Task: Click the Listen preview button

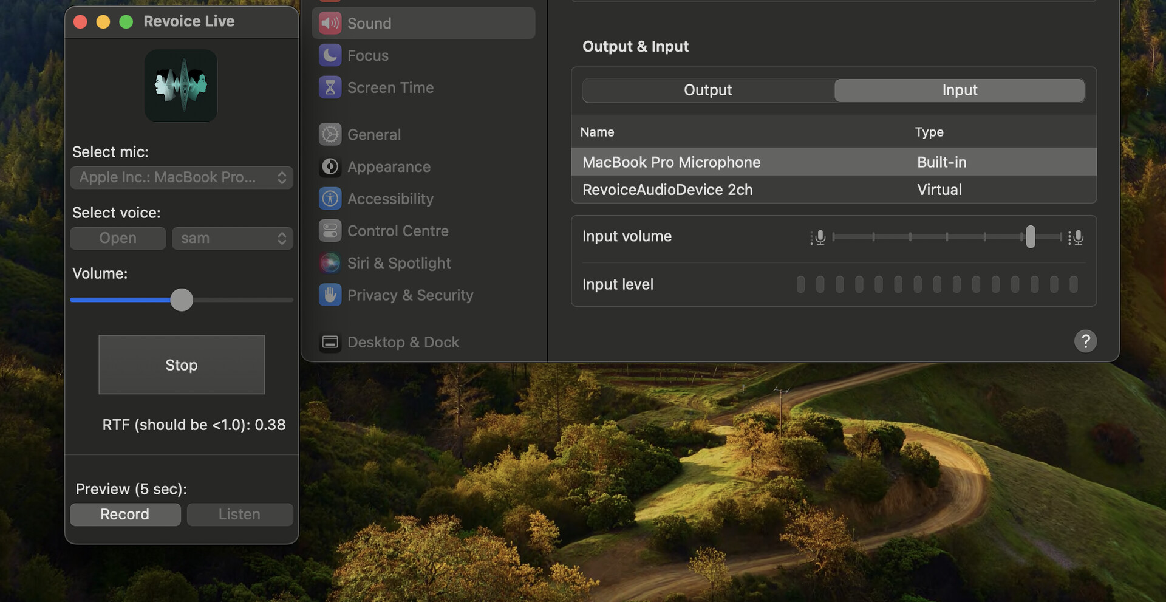Action: pos(240,515)
